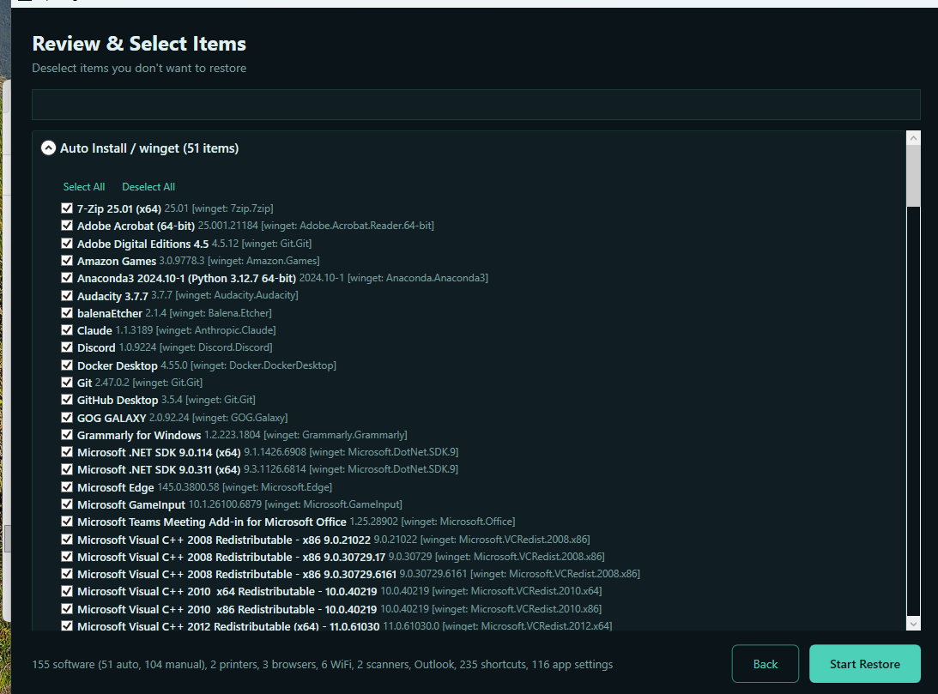Click the Back button

tap(765, 664)
